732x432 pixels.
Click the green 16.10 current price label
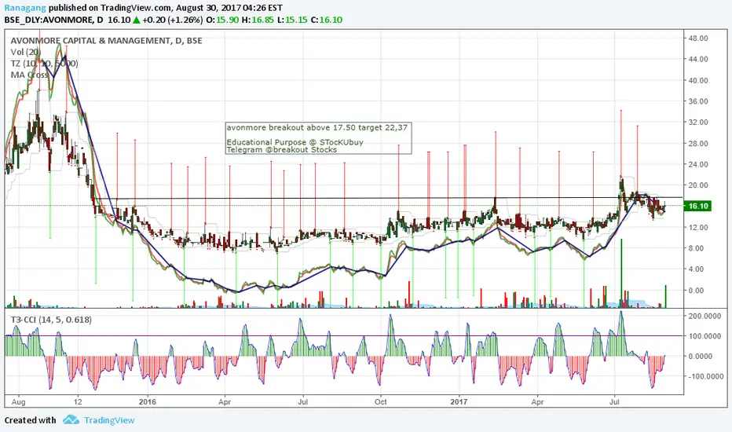coord(697,206)
